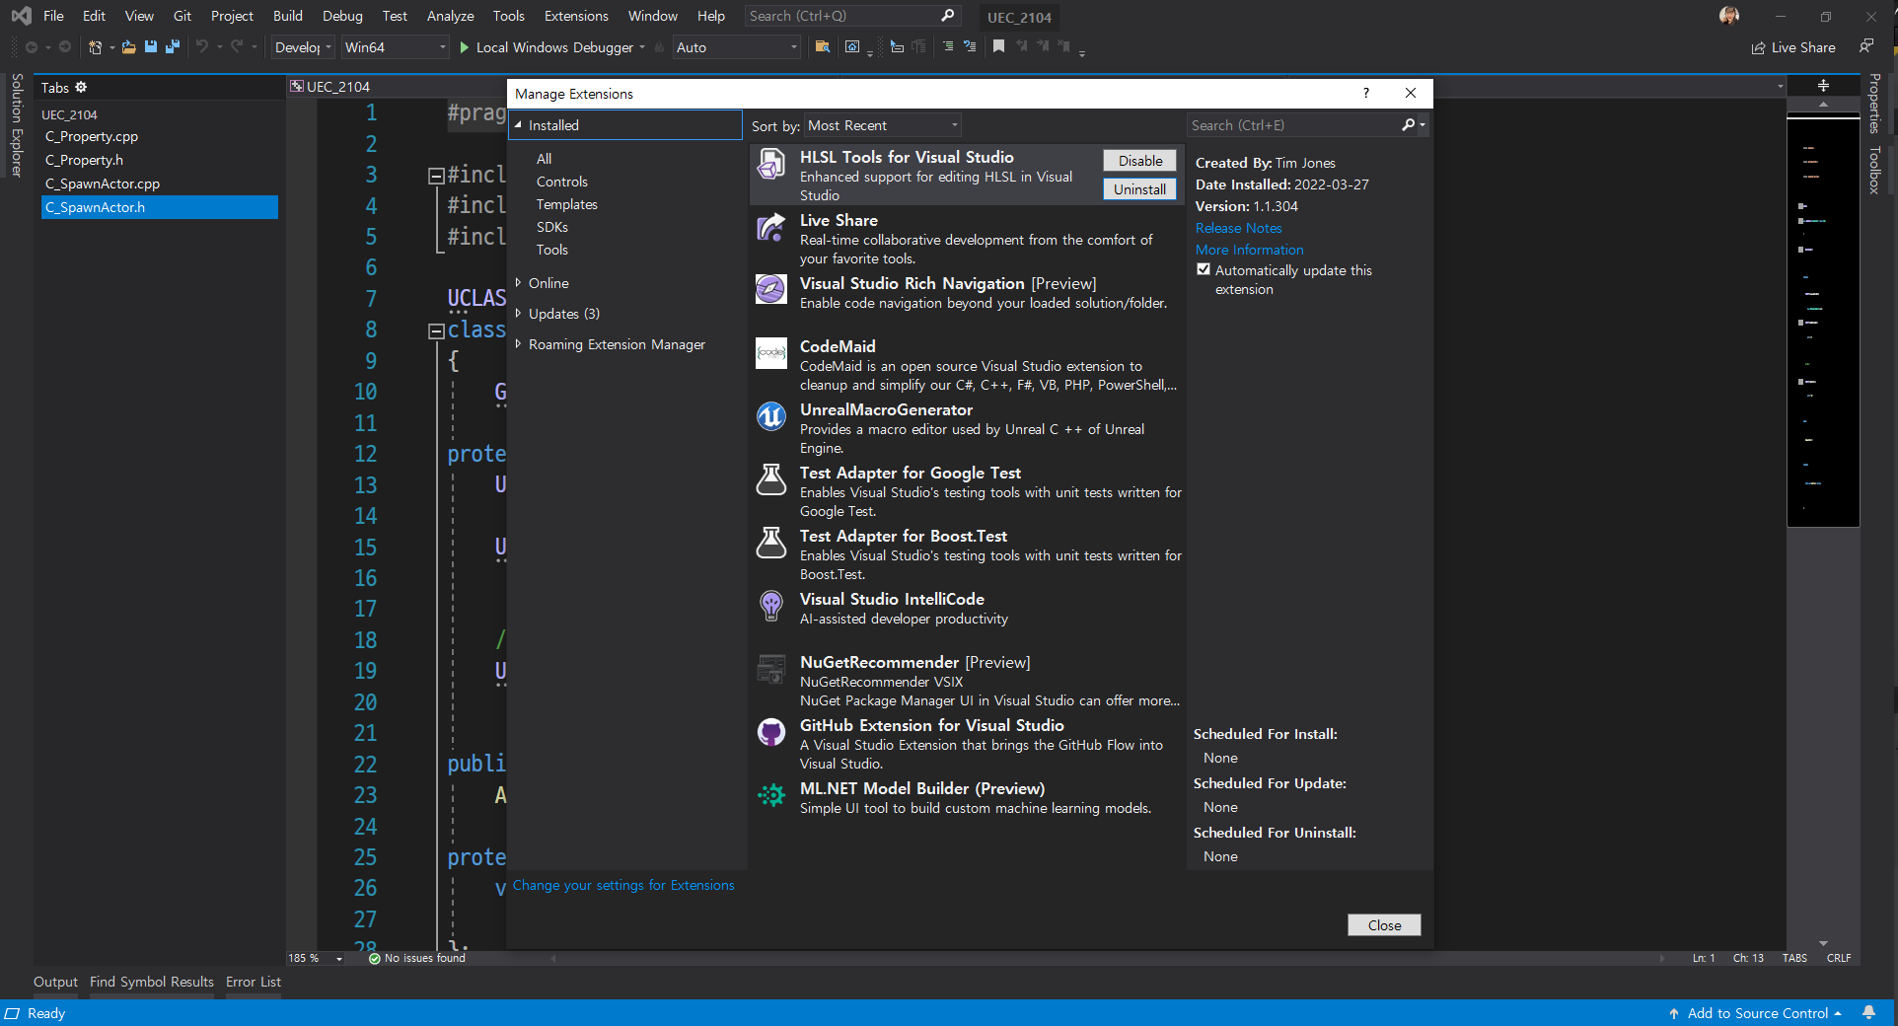Click the comment selection toolbar icon

pyautogui.click(x=948, y=46)
